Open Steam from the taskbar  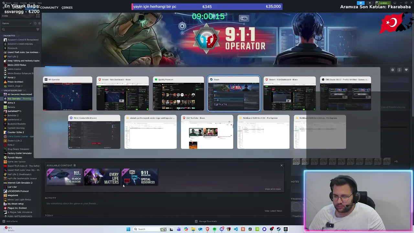pyautogui.click(x=278, y=229)
